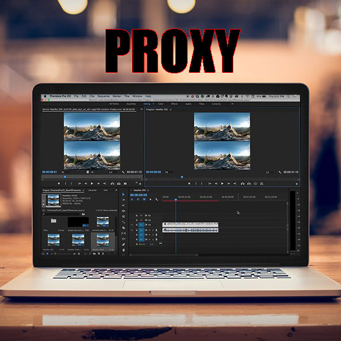The height and width of the screenshot is (341, 341).
Task: Open Source monitor wrench settings menu
Action: tap(123, 172)
